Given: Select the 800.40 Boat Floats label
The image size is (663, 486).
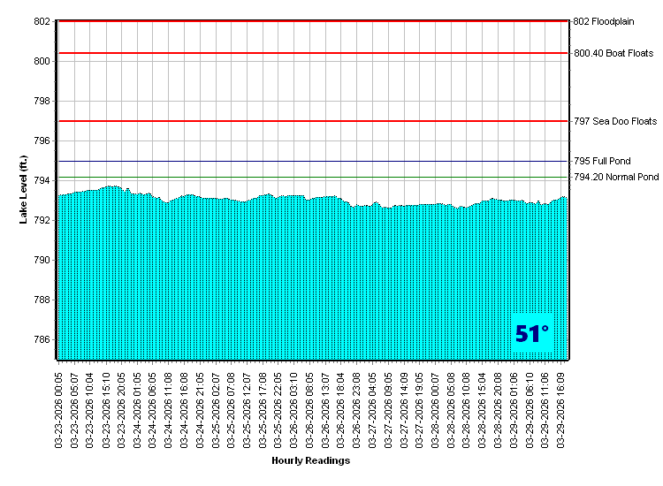Looking at the screenshot, I should 613,53.
